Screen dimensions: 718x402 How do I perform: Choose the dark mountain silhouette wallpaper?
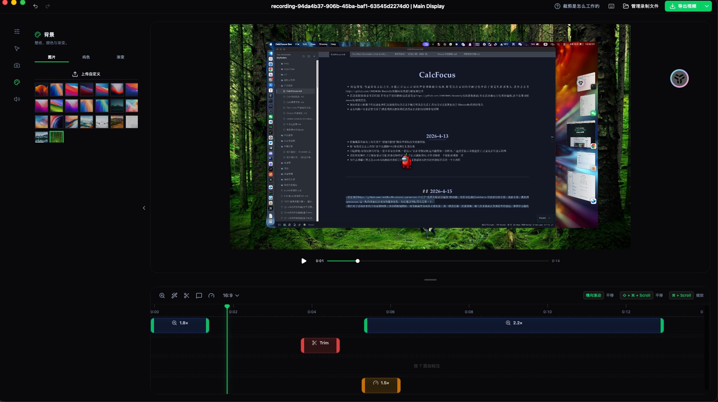click(117, 106)
